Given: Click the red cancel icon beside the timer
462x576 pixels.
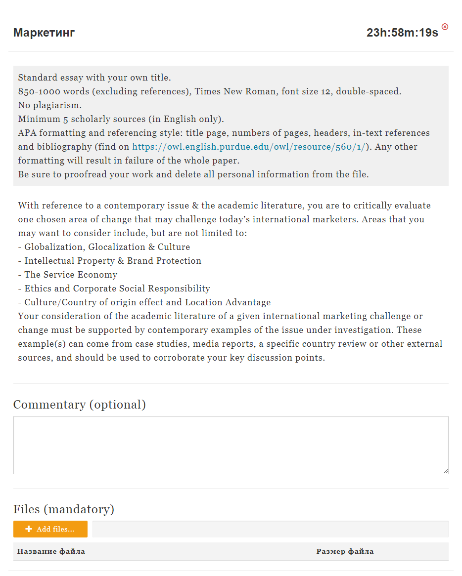Looking at the screenshot, I should coord(445,27).
